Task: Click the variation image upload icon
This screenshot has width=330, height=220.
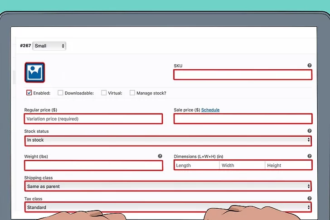Action: point(34,72)
